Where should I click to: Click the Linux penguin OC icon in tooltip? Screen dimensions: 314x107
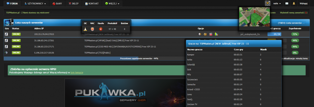click(85, 29)
